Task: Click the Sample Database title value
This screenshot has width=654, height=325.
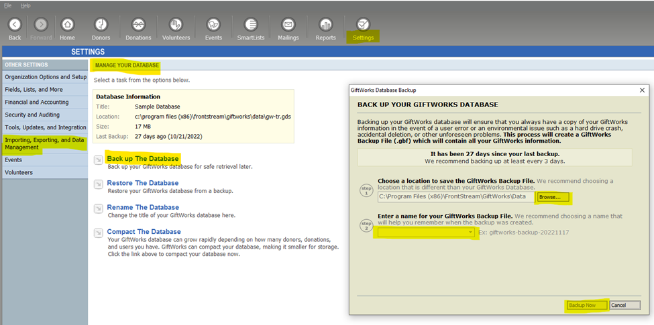Action: [x=158, y=107]
